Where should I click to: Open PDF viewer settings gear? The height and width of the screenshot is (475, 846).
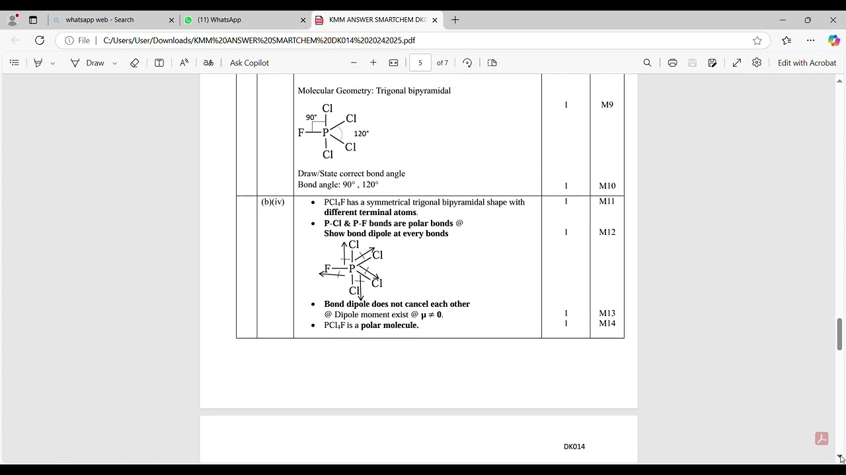(x=757, y=63)
